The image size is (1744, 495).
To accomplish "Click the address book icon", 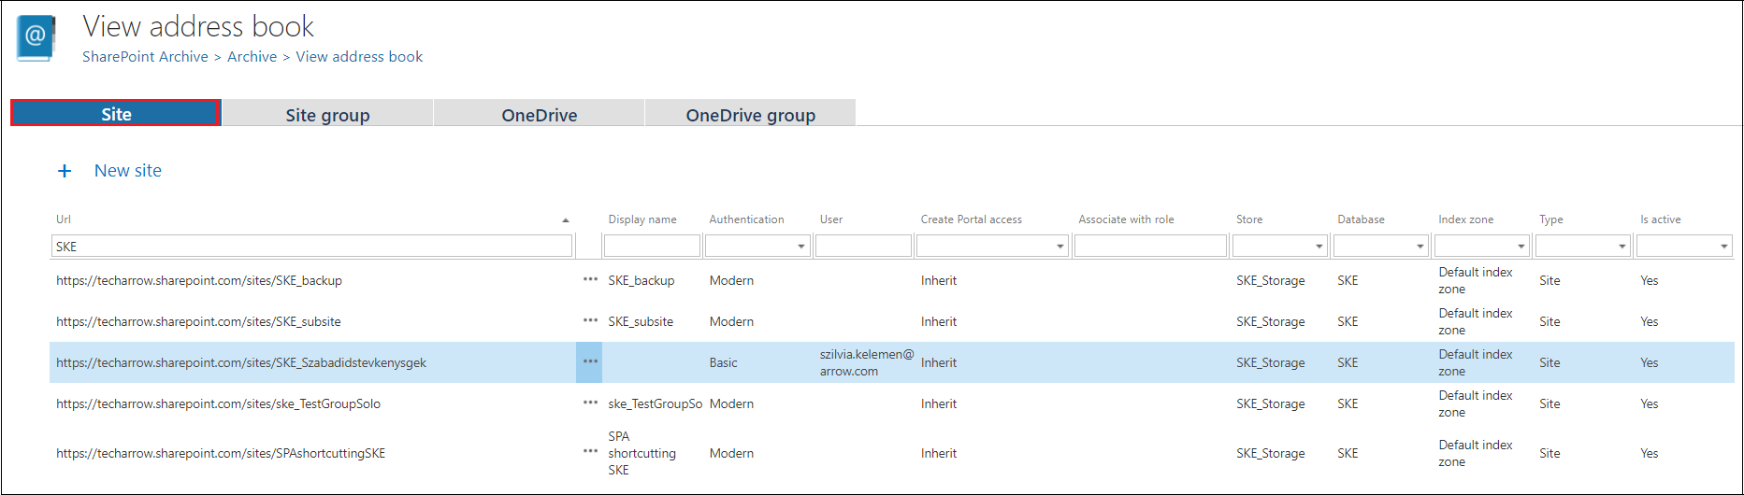I will [36, 38].
